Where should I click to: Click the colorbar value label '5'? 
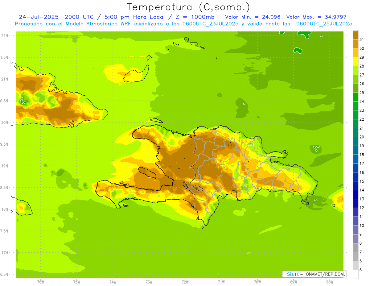[x=361, y=270]
